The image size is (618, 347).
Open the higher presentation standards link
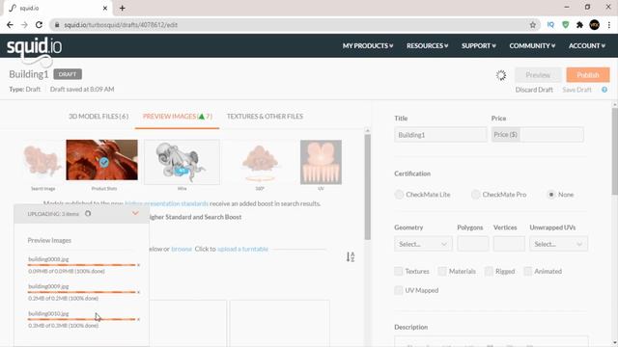(x=166, y=203)
